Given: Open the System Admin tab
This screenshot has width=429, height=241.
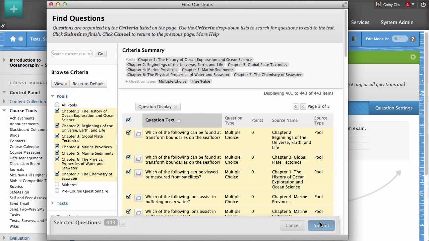Looking at the screenshot, I should pyautogui.click(x=397, y=22).
